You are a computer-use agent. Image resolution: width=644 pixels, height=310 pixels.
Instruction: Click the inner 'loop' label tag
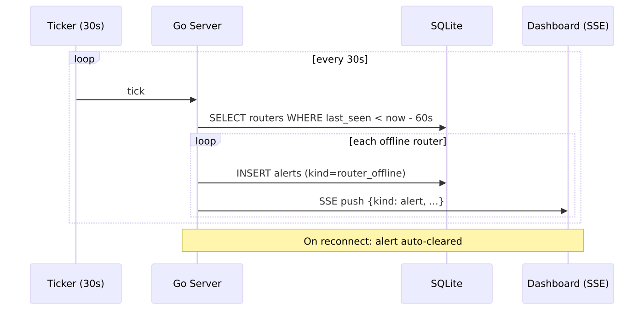tap(206, 140)
